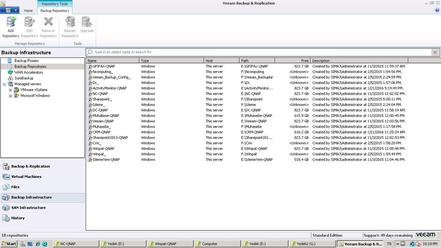Open the Virtual Machines view
The image size is (441, 248).
point(26,177)
